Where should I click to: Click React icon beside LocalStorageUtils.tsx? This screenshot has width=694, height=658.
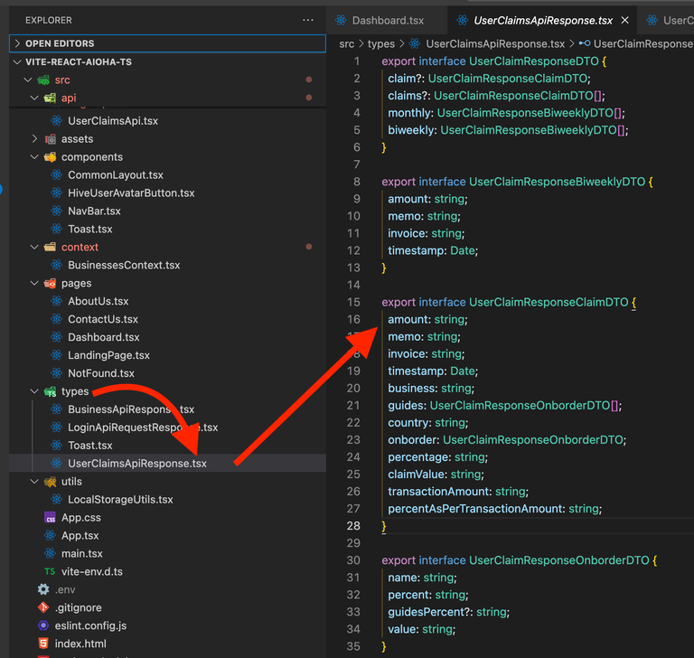click(56, 500)
